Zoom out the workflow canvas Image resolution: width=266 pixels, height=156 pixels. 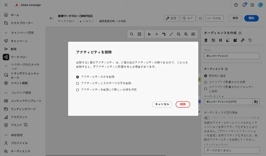pos(179,34)
